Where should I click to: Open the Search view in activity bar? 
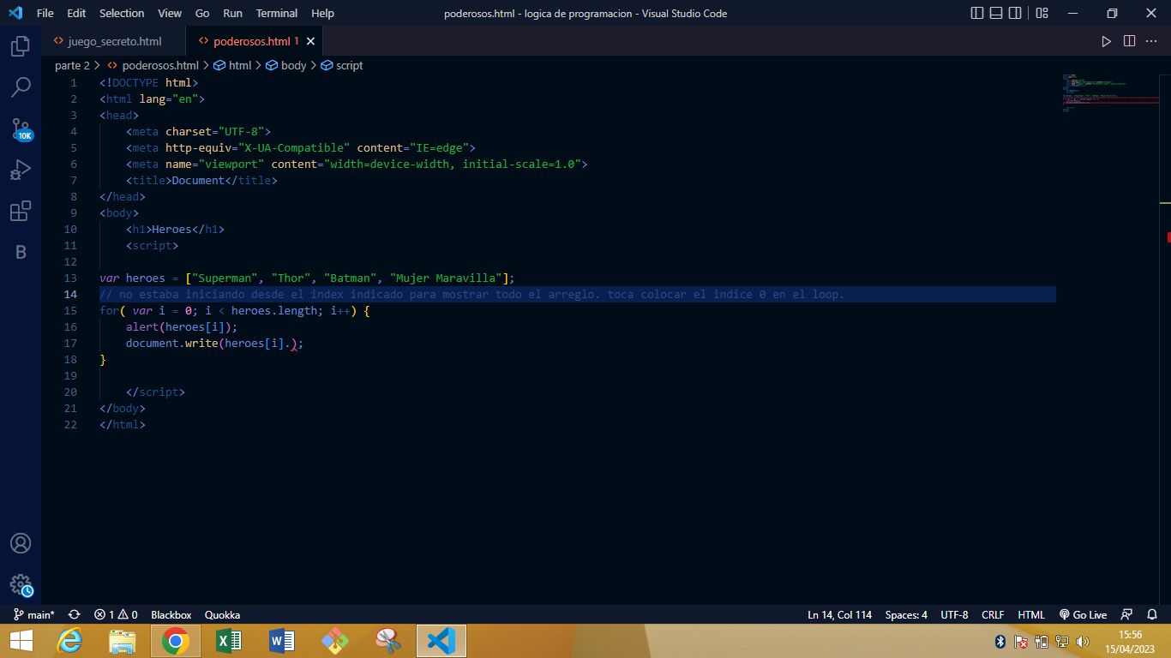click(21, 87)
